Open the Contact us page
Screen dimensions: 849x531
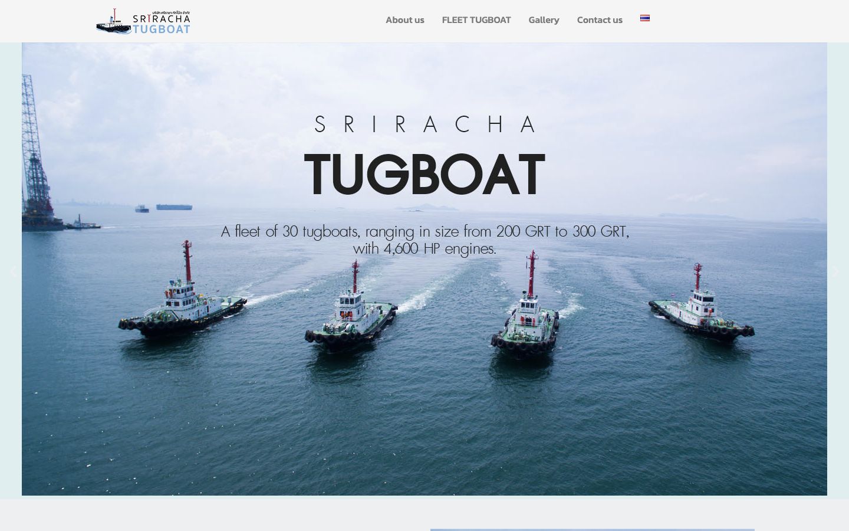click(x=600, y=20)
